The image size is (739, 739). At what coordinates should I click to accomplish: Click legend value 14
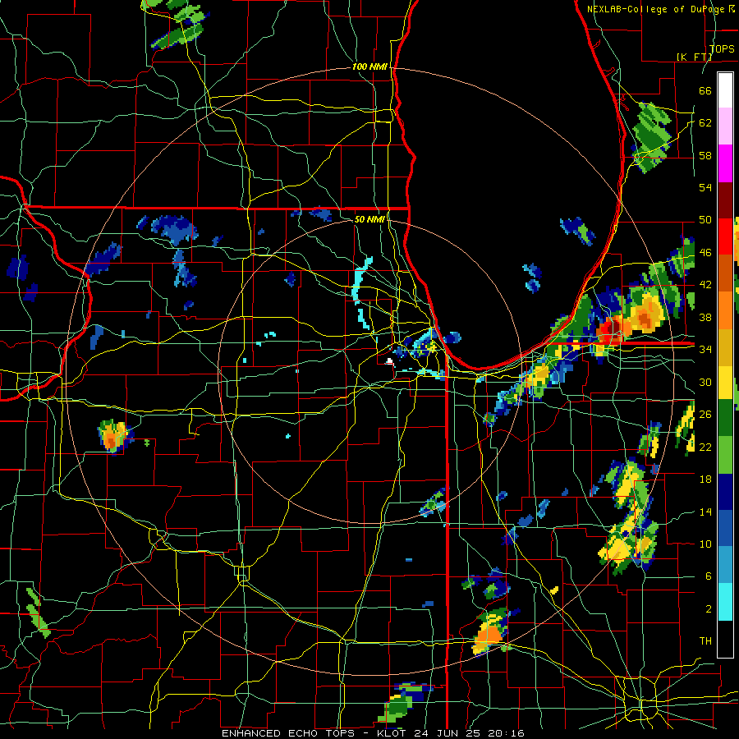coord(705,512)
